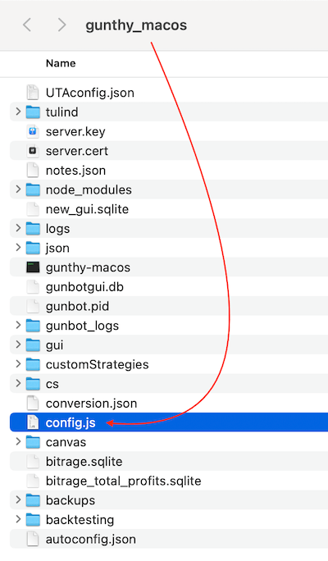Go forward with the right chevron button
Image resolution: width=328 pixels, height=561 pixels.
click(x=61, y=25)
